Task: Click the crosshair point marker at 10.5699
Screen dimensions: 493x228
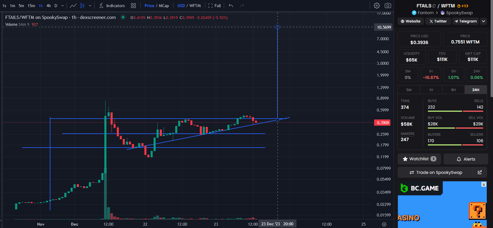Action: tap(278, 27)
